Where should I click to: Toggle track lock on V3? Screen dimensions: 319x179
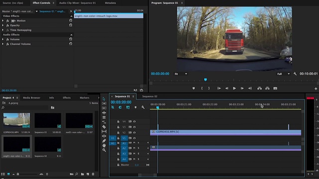coord(118,127)
